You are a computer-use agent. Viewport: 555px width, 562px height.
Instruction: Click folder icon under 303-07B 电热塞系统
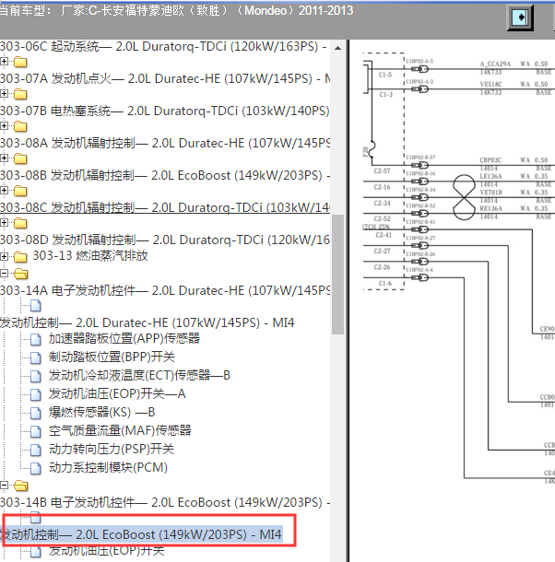20,126
